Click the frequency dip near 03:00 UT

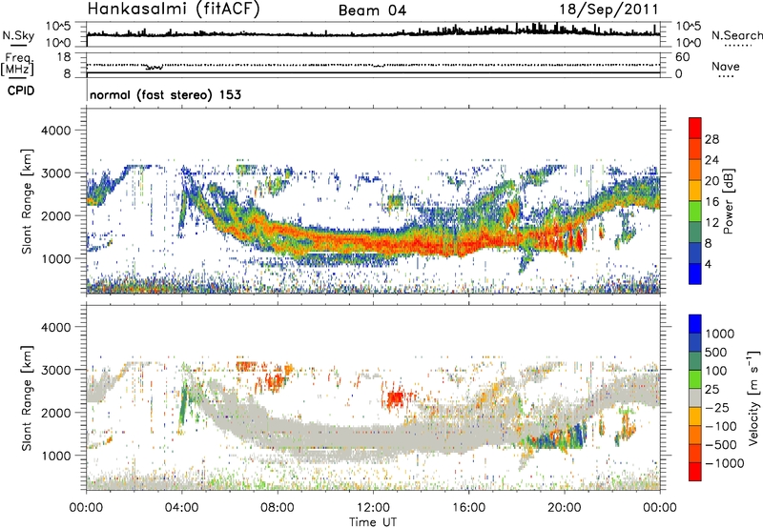click(155, 67)
